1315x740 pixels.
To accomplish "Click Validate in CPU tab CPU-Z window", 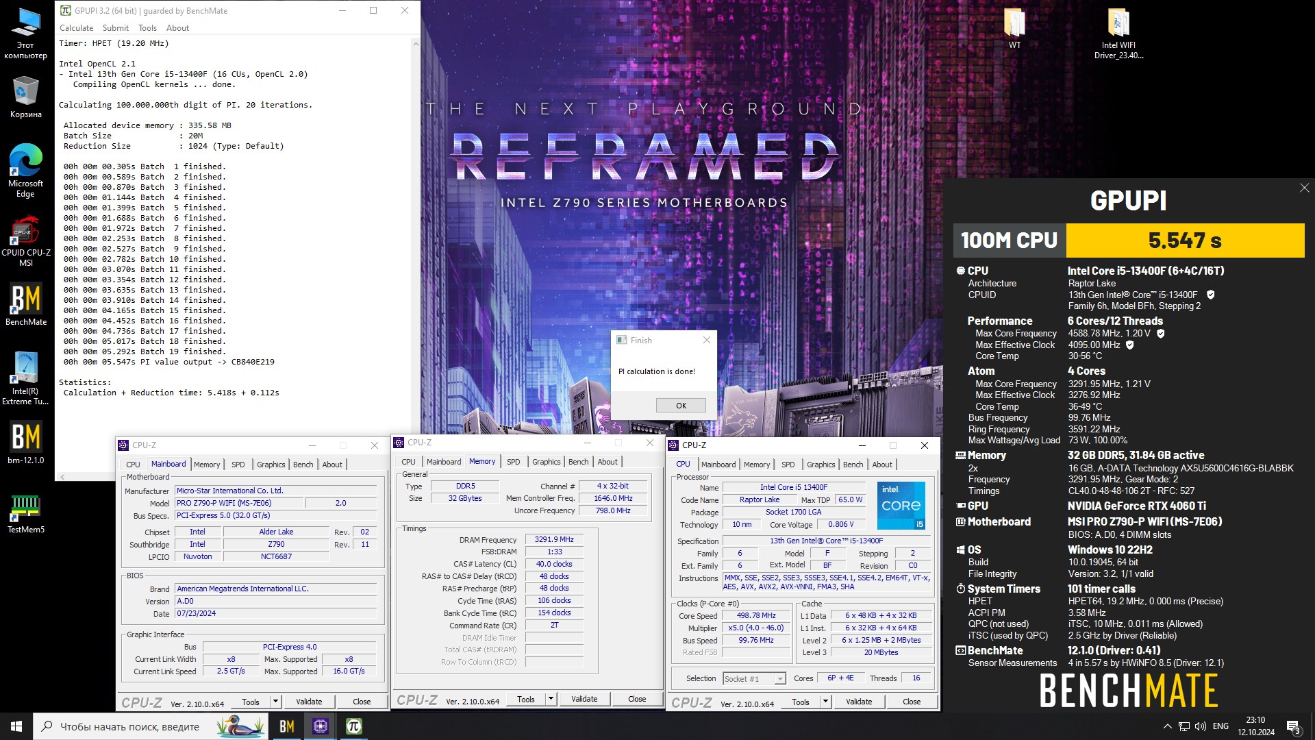I will [859, 702].
